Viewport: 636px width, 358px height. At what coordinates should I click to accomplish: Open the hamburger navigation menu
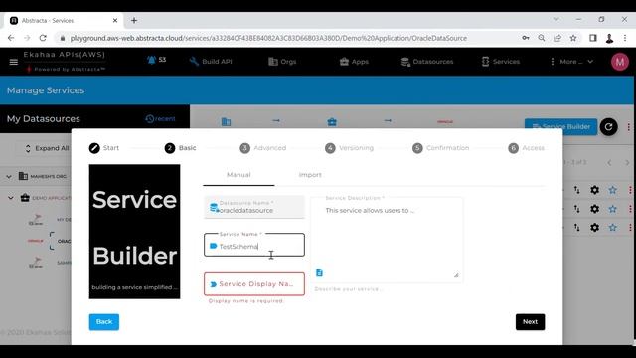point(13,62)
